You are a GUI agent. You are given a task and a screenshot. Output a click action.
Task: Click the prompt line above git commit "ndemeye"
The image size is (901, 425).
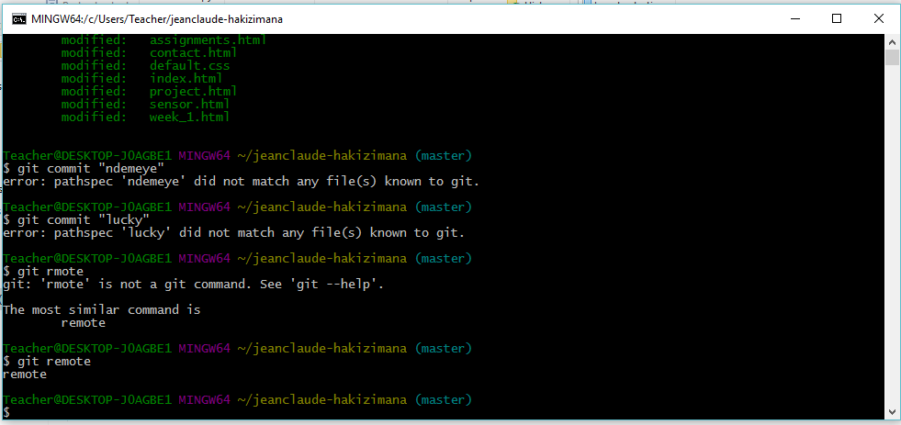pos(237,156)
